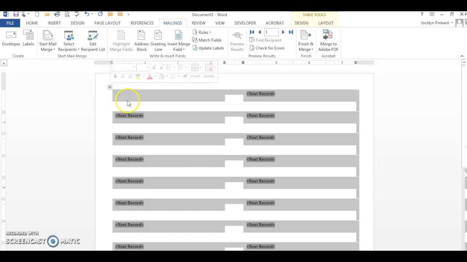Click the table move handle icon
Image resolution: width=467 pixels, height=262 pixels.
point(110,87)
